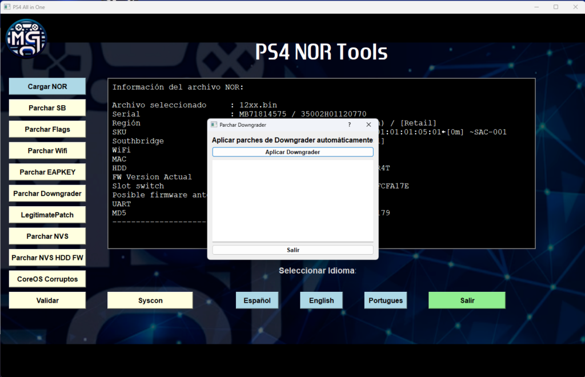
Task: Switch language to English
Action: pyautogui.click(x=321, y=300)
